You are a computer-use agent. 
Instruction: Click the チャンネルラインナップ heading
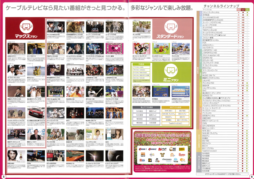pyautogui.click(x=221, y=6)
